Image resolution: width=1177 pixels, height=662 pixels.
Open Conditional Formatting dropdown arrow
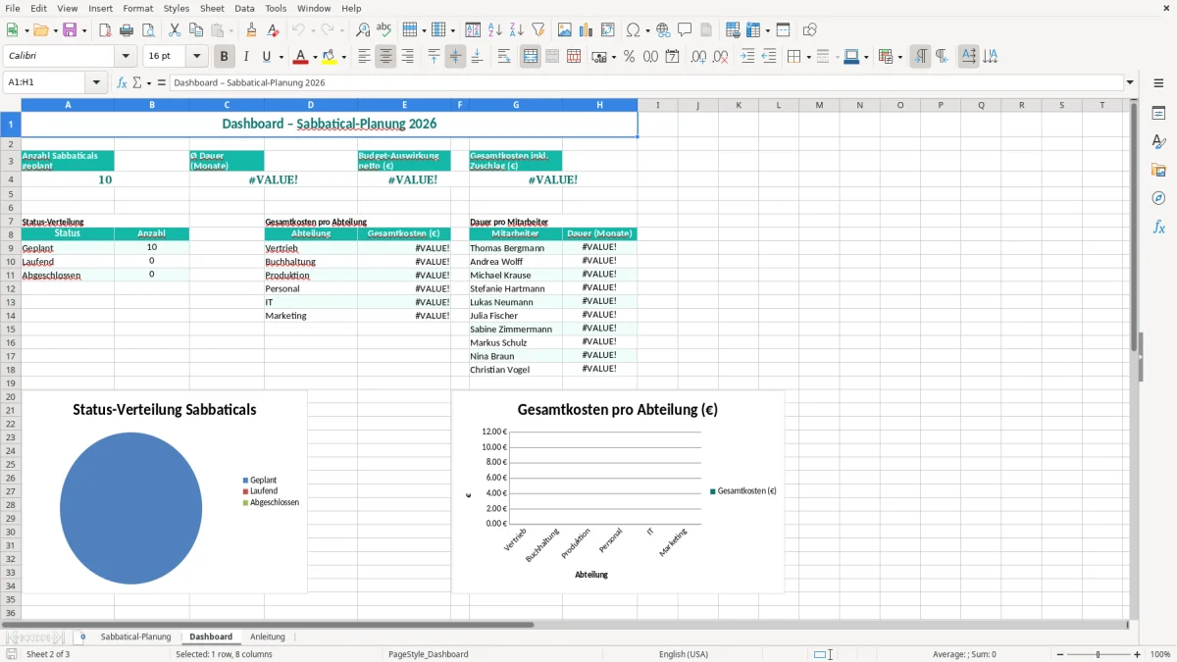(899, 57)
